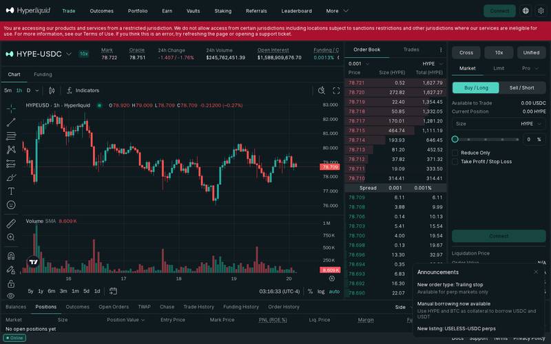This screenshot has height=344, width=551.
Task: Switch to the Trades tab
Action: pos(411,50)
